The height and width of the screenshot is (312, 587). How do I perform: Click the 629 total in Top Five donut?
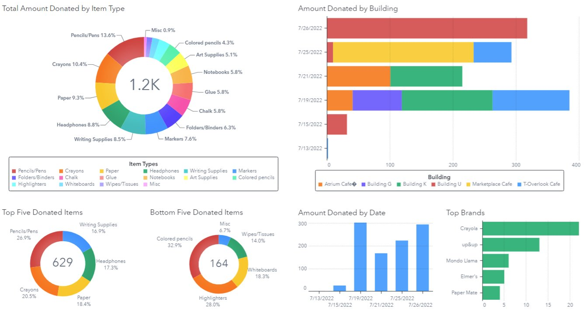(63, 262)
